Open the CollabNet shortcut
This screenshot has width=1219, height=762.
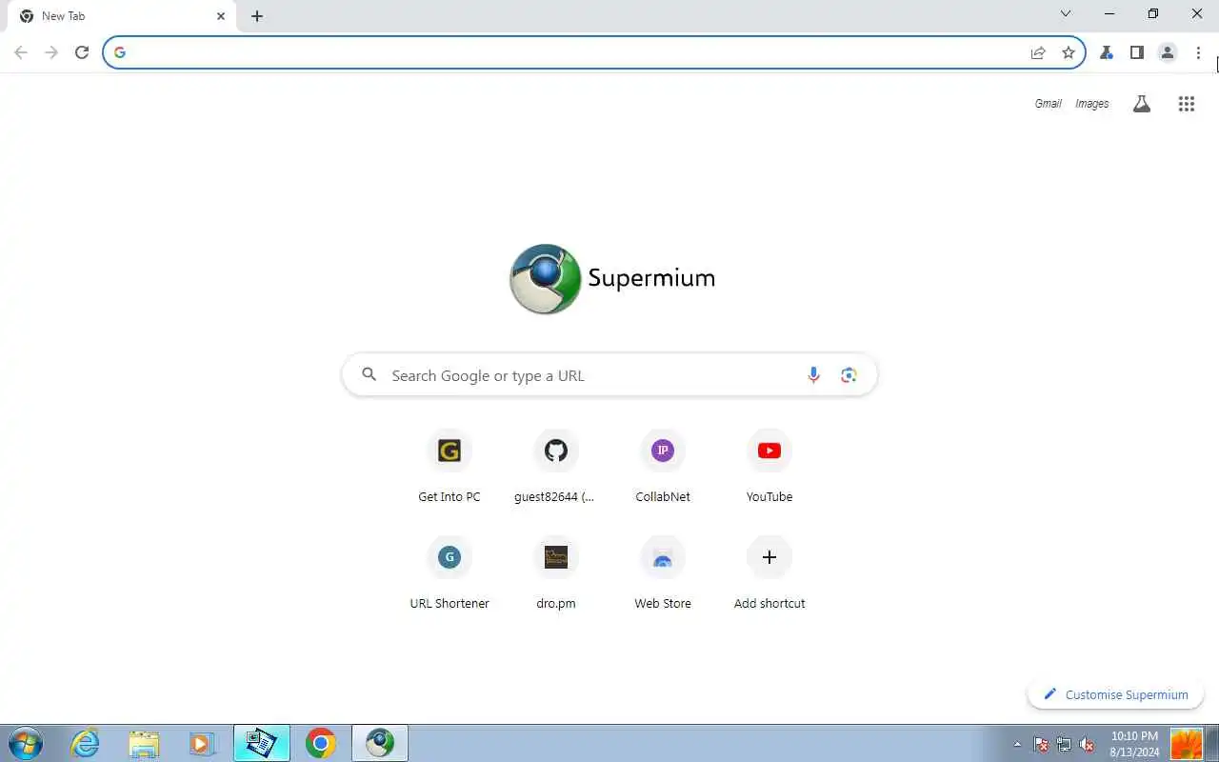tap(663, 467)
